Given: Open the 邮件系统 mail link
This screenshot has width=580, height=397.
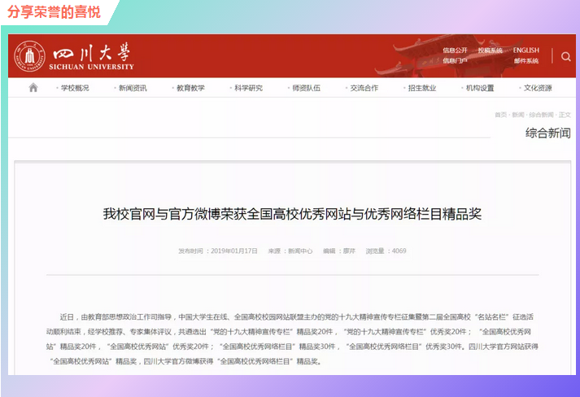Looking at the screenshot, I should pos(525,61).
